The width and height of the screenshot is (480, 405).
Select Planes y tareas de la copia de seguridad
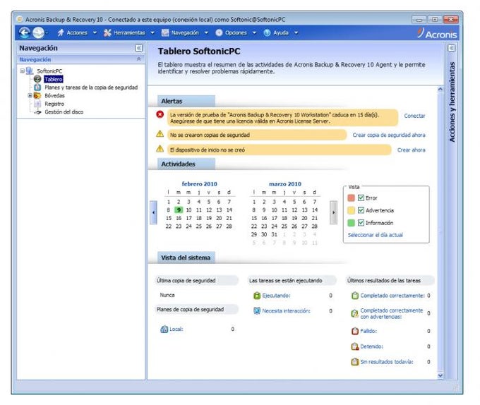pyautogui.click(x=91, y=87)
